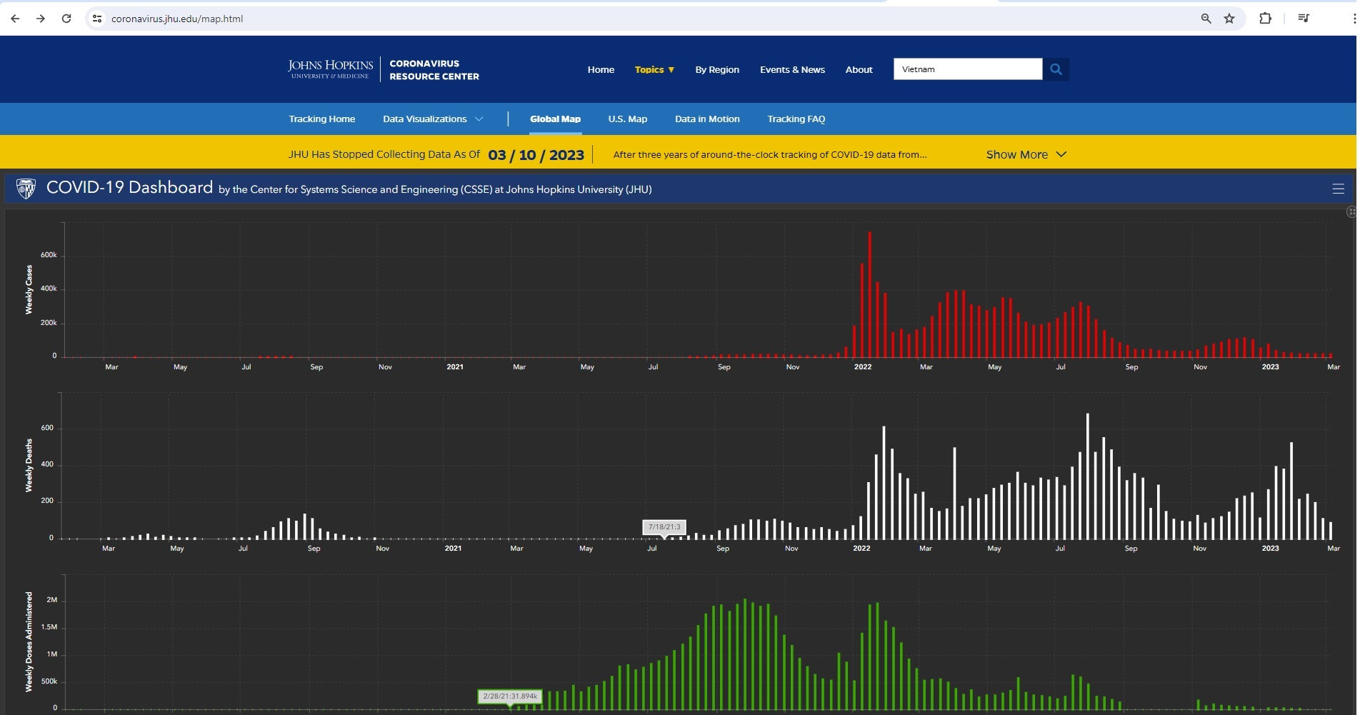This screenshot has height=715, width=1360.
Task: Open the browser extensions puzzle icon
Action: pos(1265,19)
